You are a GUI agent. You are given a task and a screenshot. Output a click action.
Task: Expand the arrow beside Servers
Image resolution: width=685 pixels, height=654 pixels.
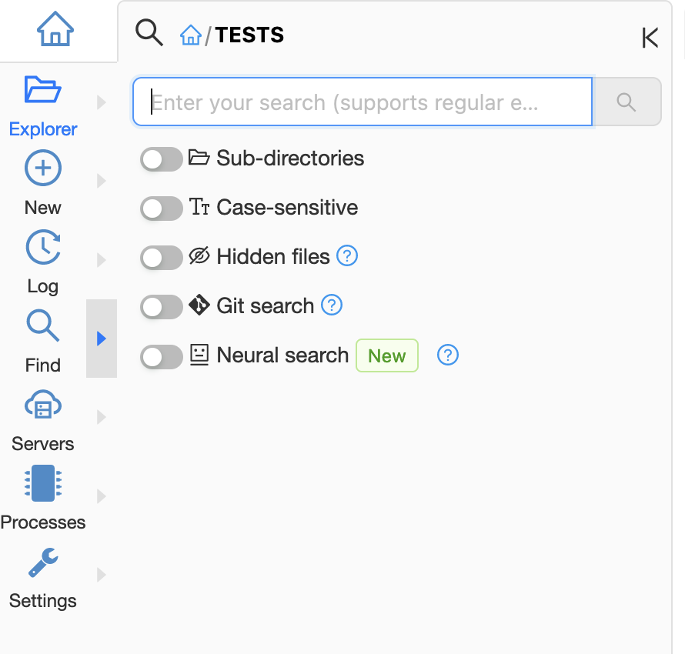[102, 417]
